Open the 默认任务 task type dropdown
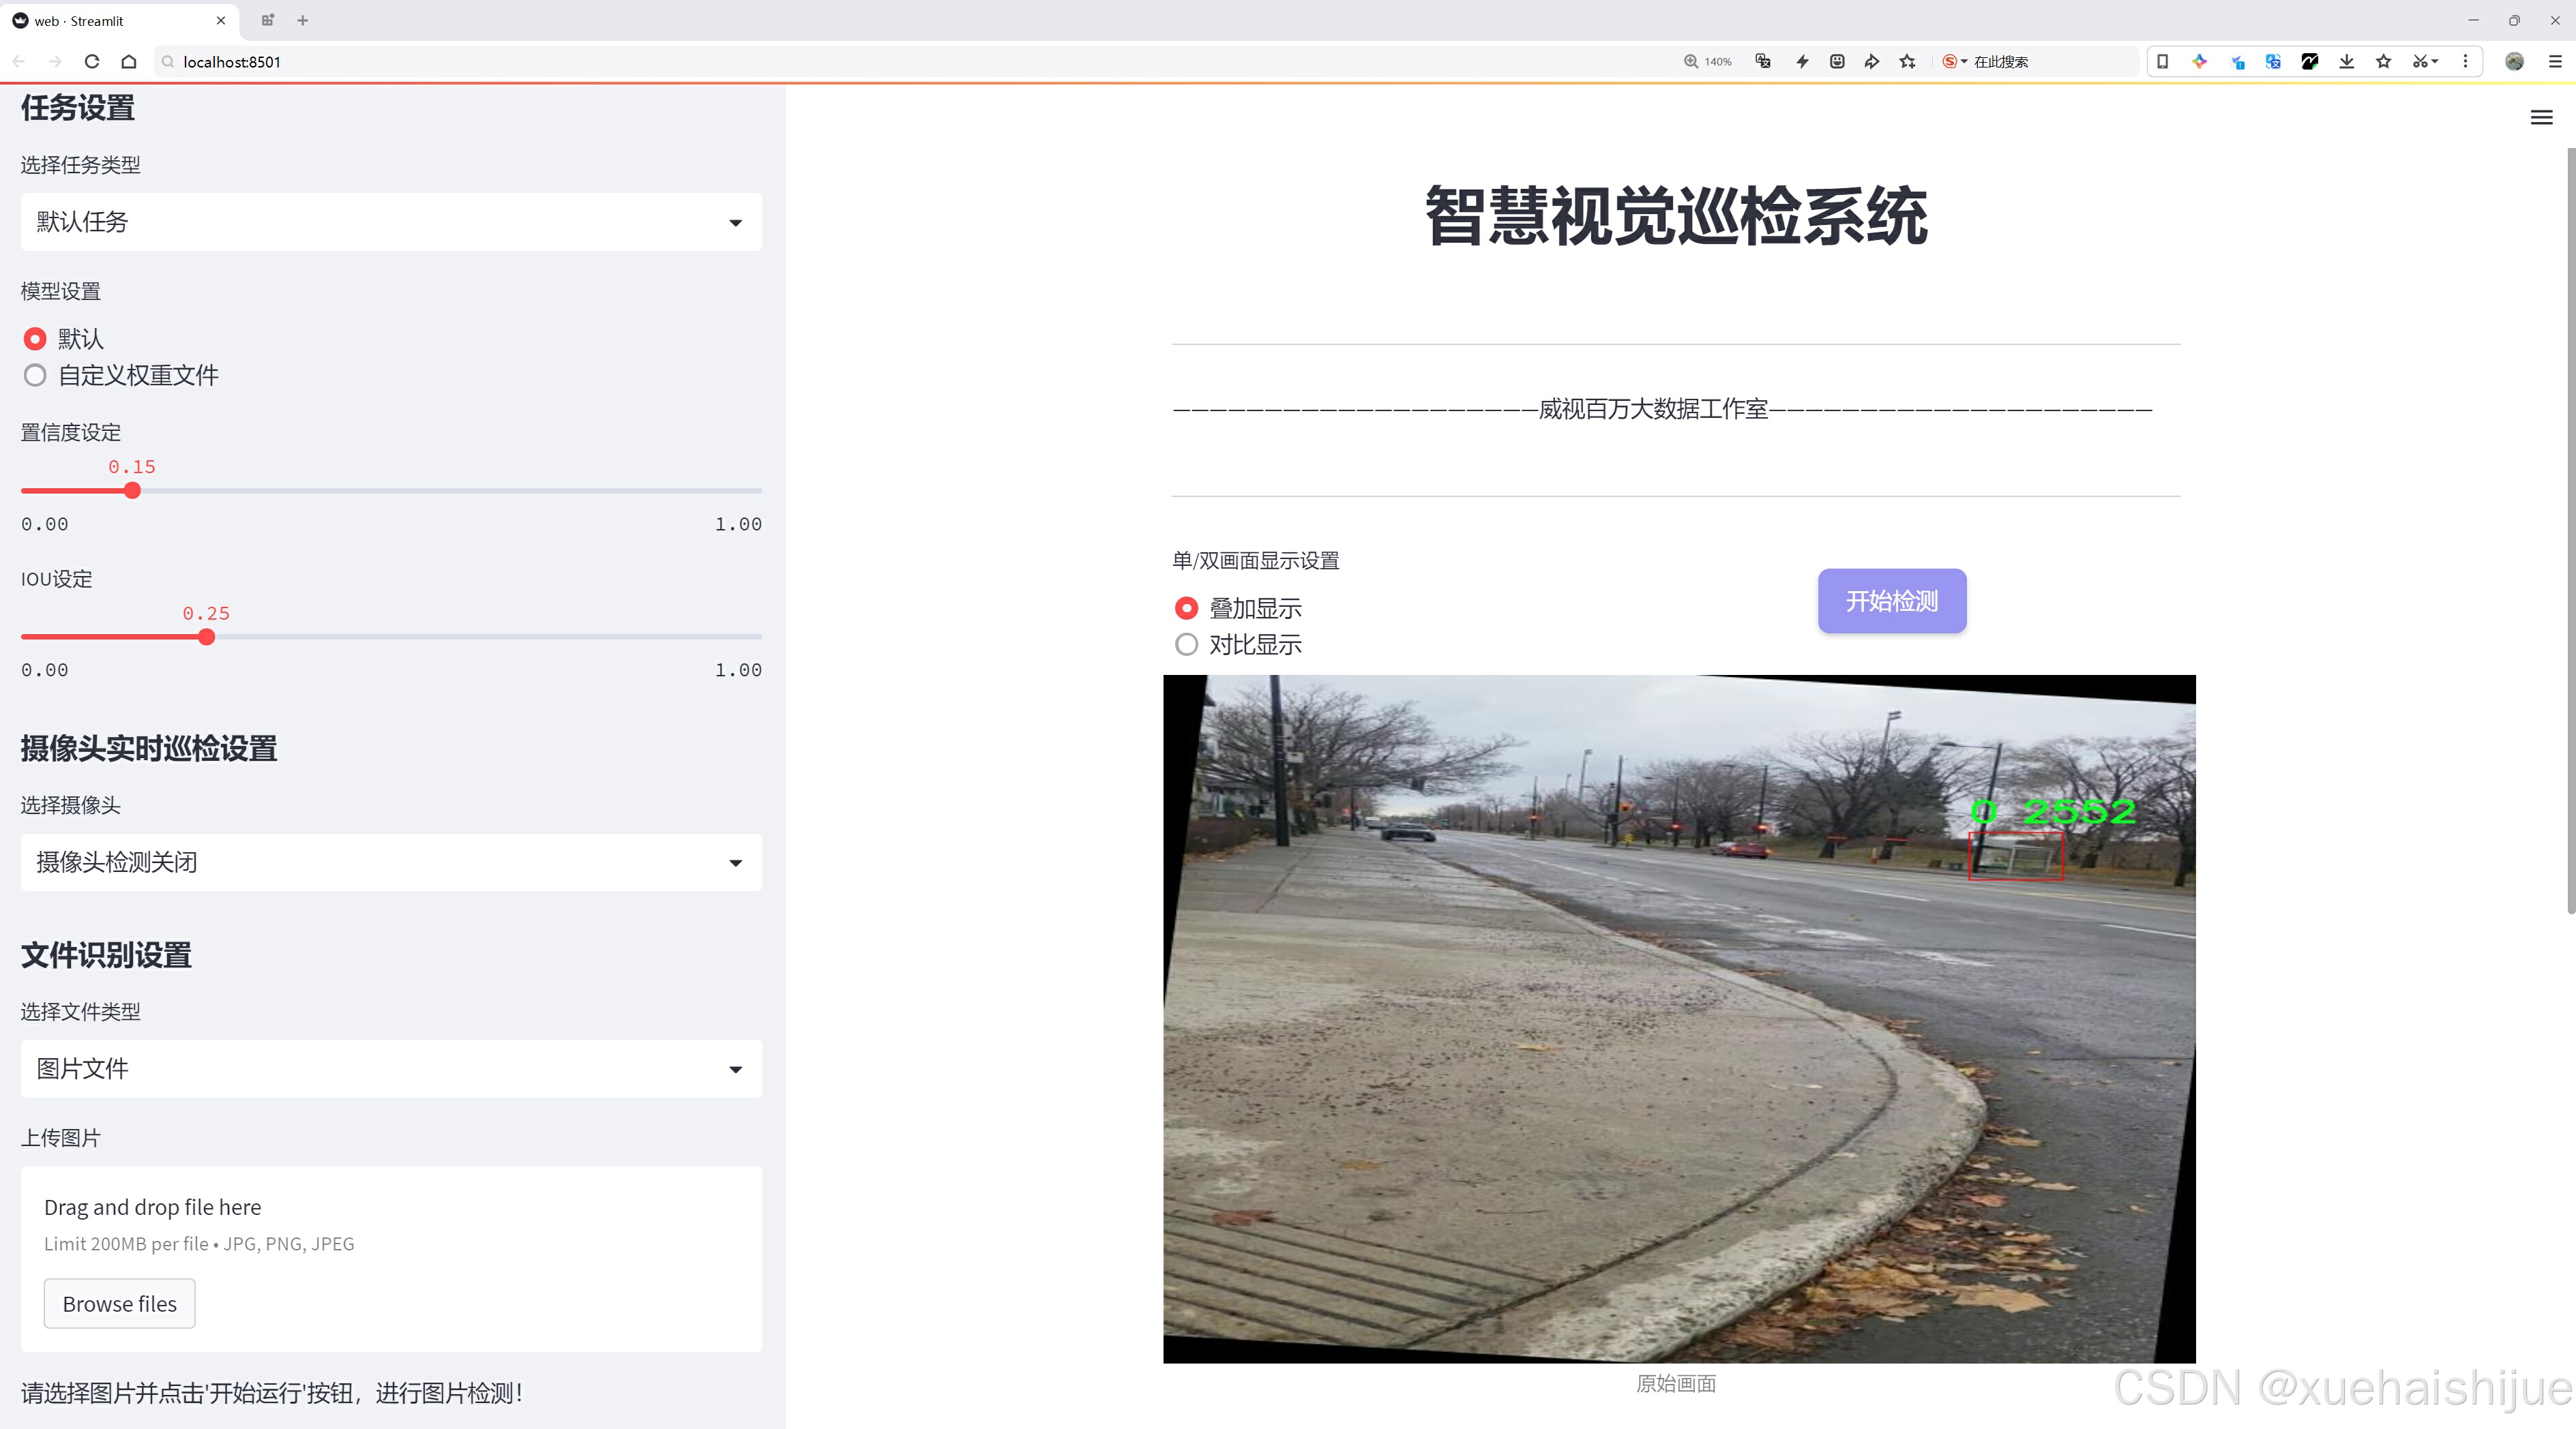Screen dimensions: 2576x1429 (391, 222)
